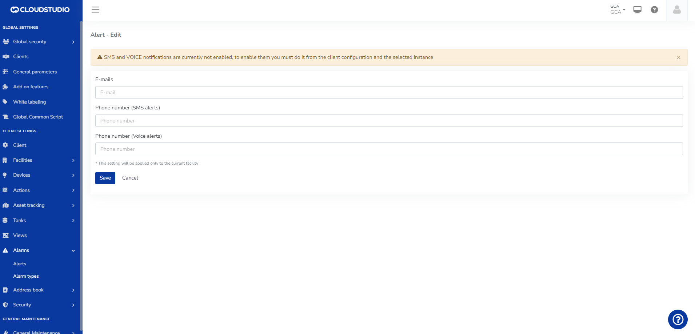
Task: Click the question mark help icon in header
Action: (654, 10)
